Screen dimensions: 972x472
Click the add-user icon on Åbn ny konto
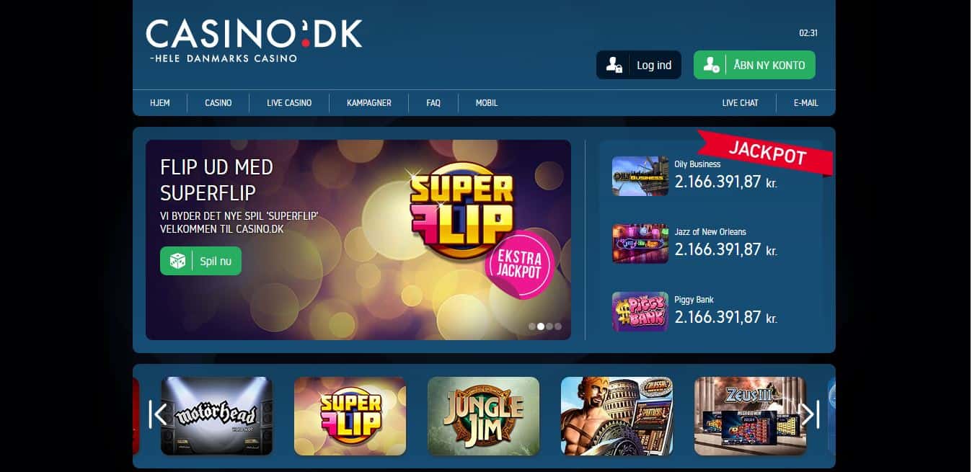coord(711,65)
